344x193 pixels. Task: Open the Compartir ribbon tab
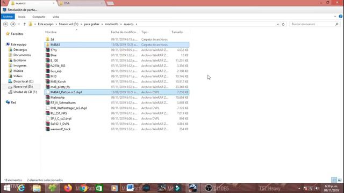pos(39,17)
